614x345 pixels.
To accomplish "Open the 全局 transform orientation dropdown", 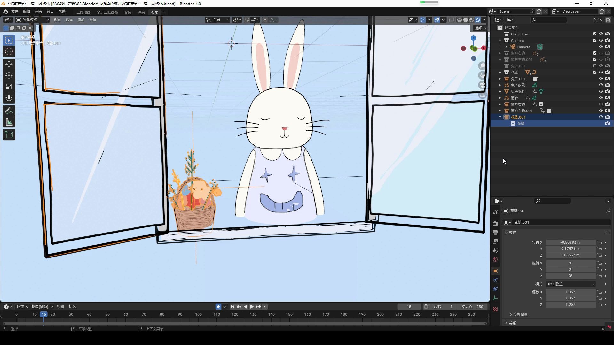I will tap(217, 19).
